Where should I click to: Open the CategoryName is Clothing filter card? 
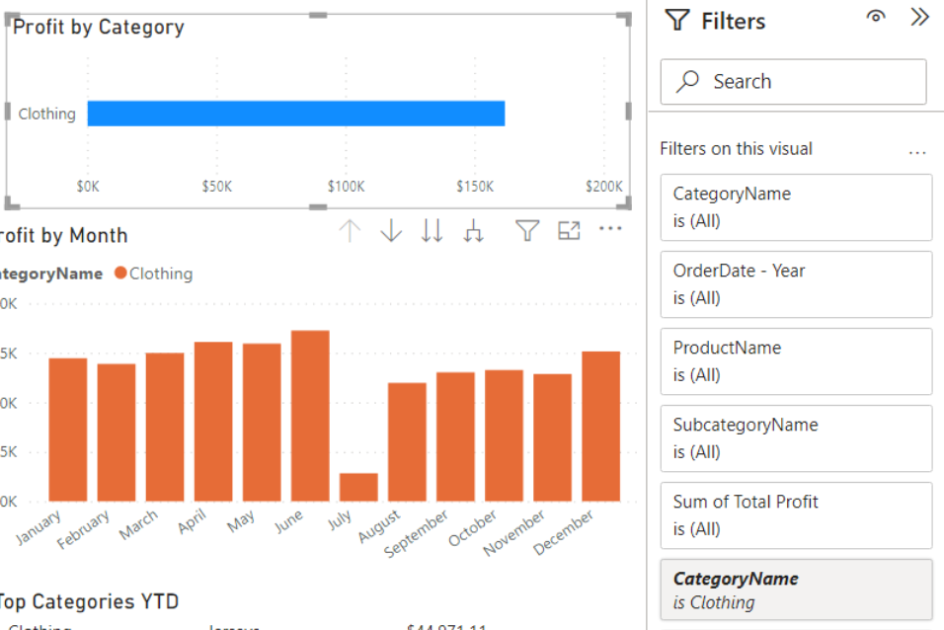796,591
